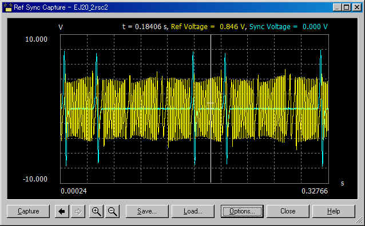Image resolution: width=365 pixels, height=226 pixels.
Task: Click the Close button beside Options
Action: tap(288, 211)
